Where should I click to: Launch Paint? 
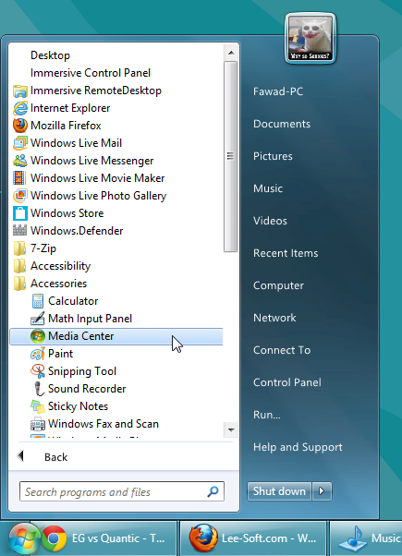coord(52,354)
